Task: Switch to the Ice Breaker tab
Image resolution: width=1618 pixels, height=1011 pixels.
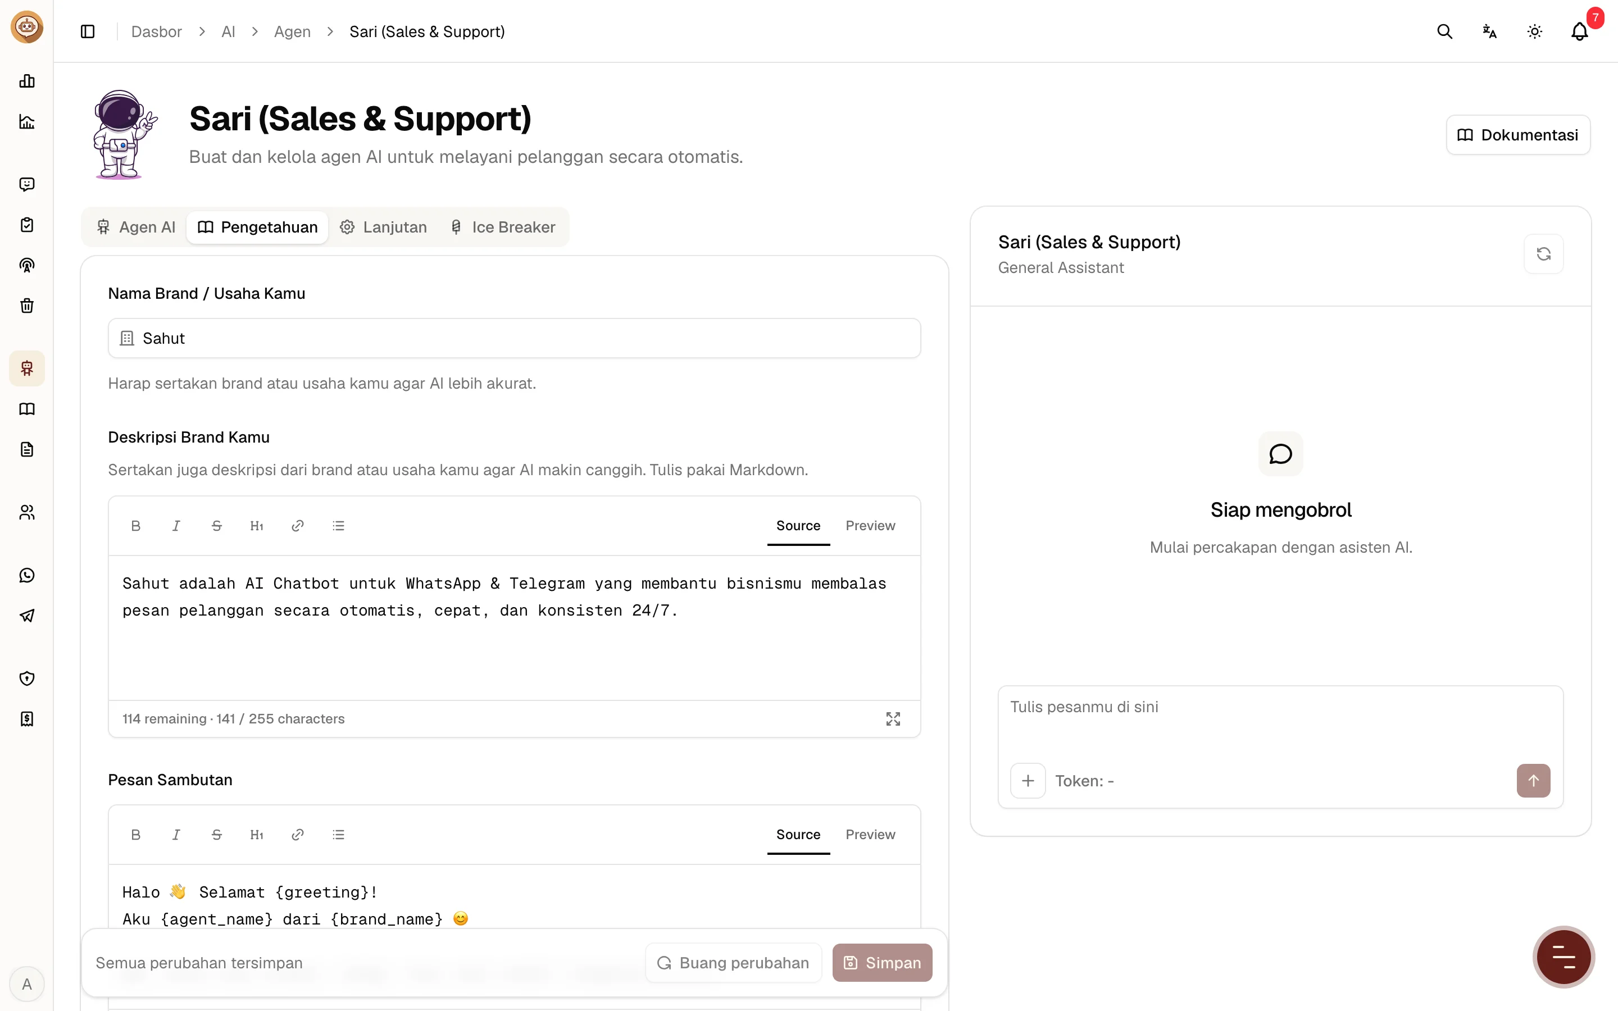Action: (x=503, y=227)
